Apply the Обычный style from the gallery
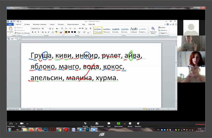 (x=98, y=30)
